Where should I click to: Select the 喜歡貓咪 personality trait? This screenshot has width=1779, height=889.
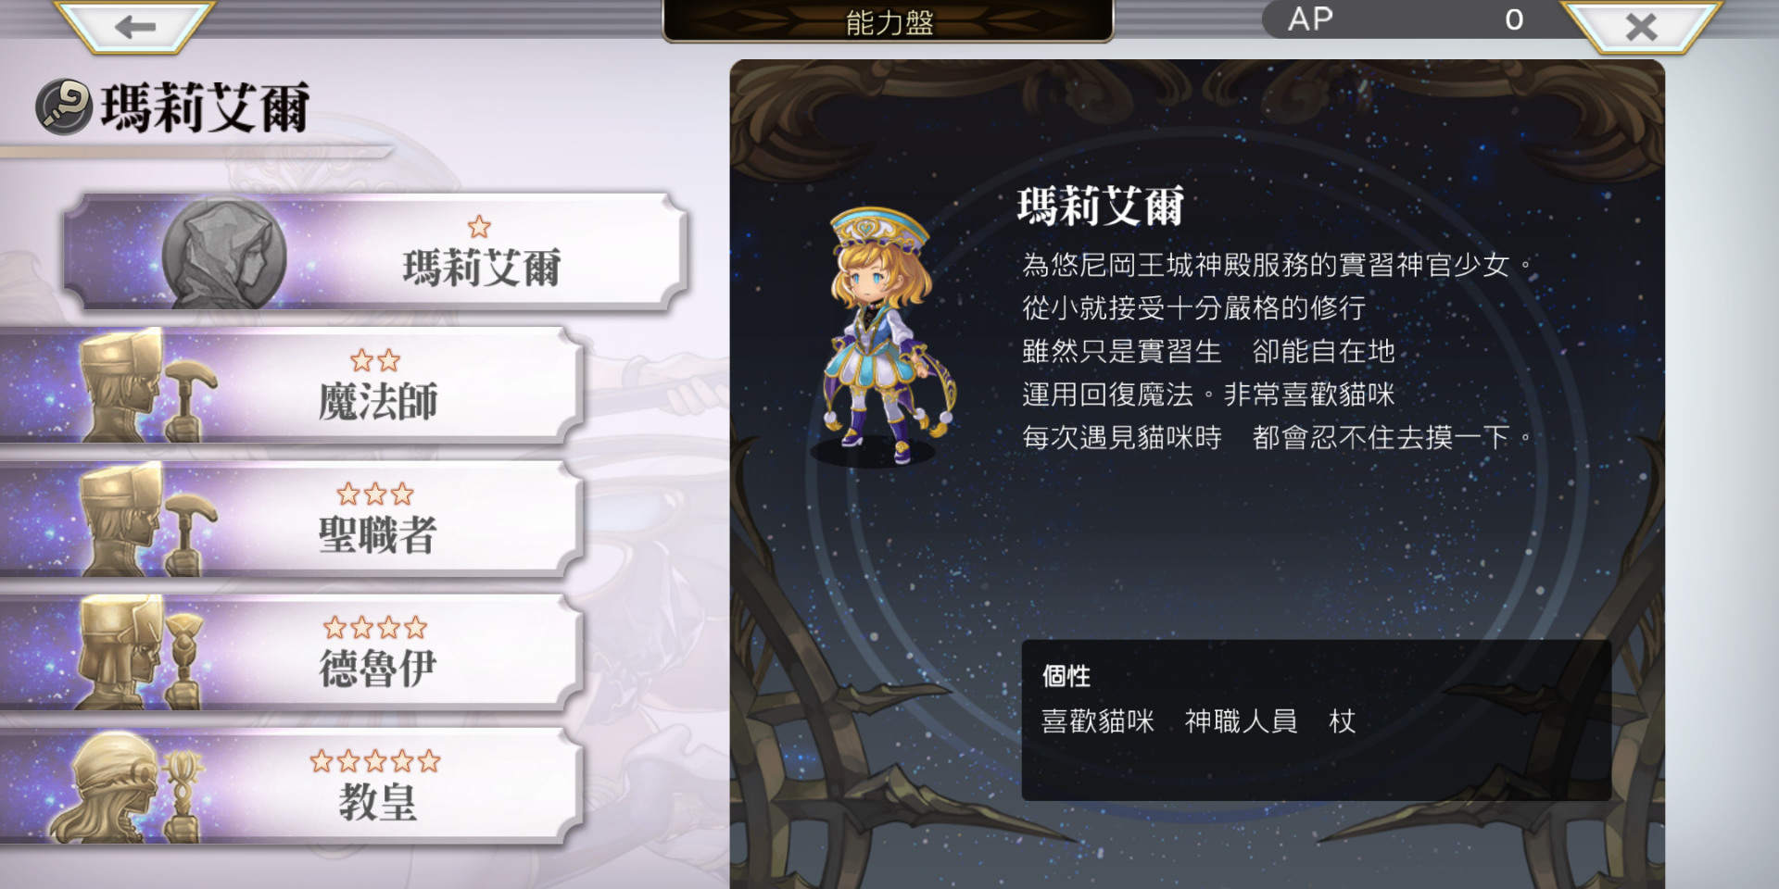click(x=1098, y=721)
